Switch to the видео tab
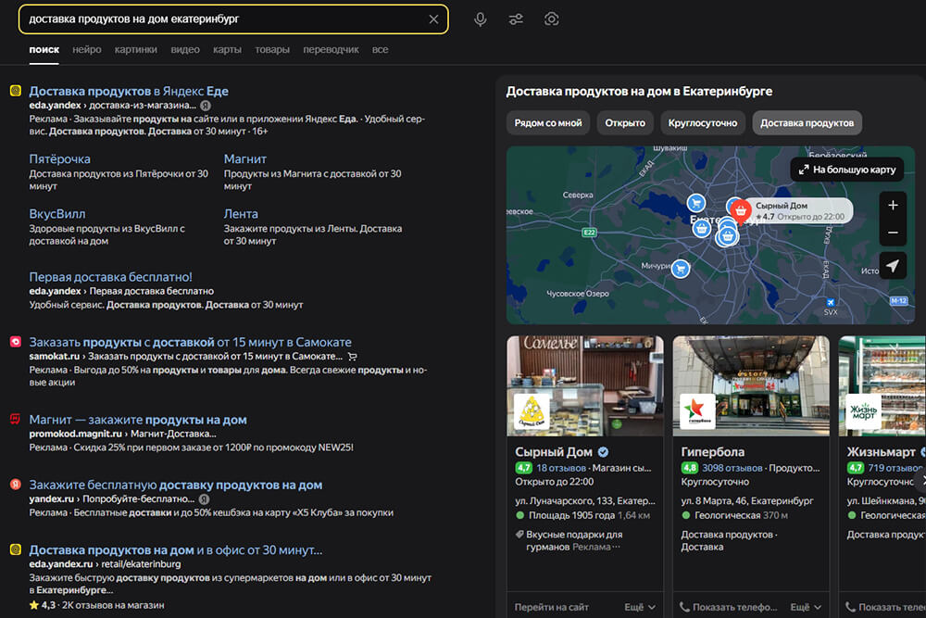Screen dimensions: 926x618 (x=185, y=50)
